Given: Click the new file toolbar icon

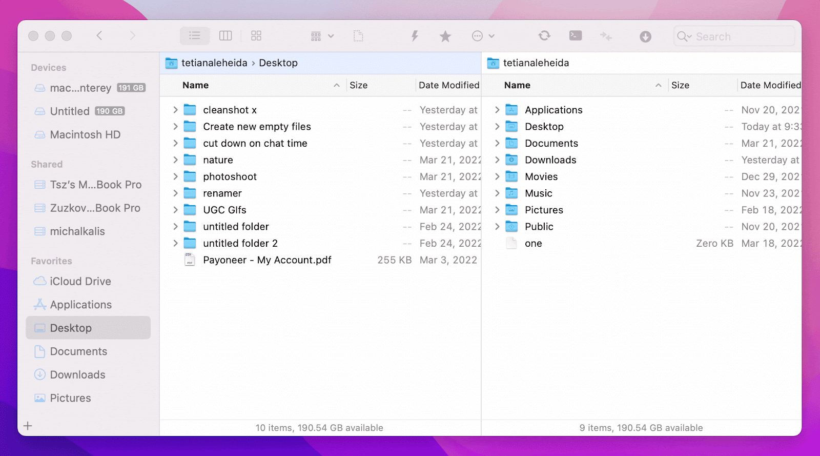Looking at the screenshot, I should [358, 36].
